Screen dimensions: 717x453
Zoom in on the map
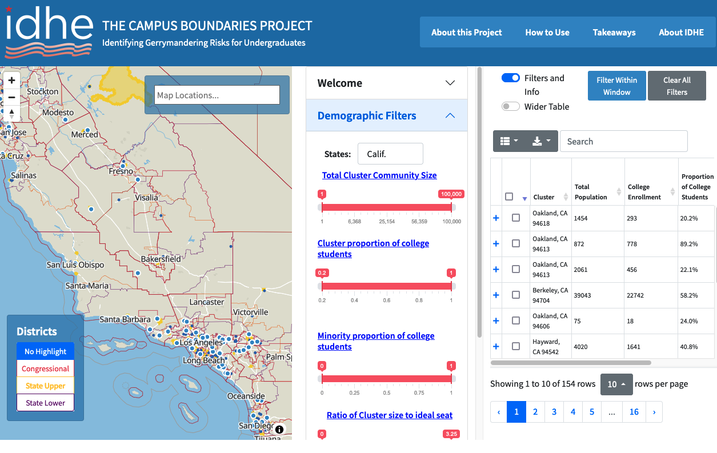11,81
